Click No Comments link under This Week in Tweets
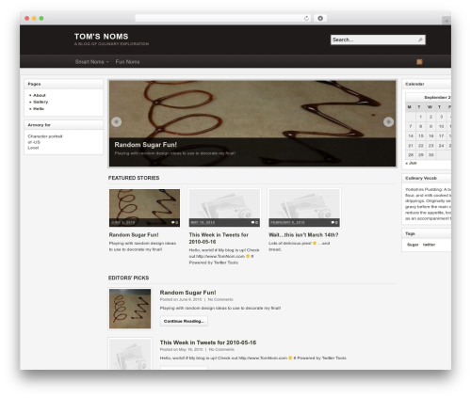This screenshot has height=398, width=471. point(221,349)
